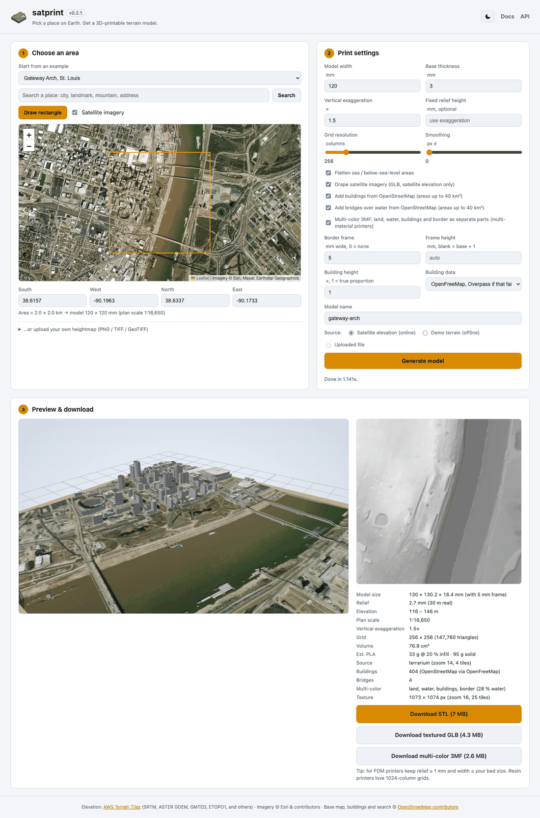Click Download textured GLB (4.3 MB)
The width and height of the screenshot is (540, 818).
coord(439,735)
